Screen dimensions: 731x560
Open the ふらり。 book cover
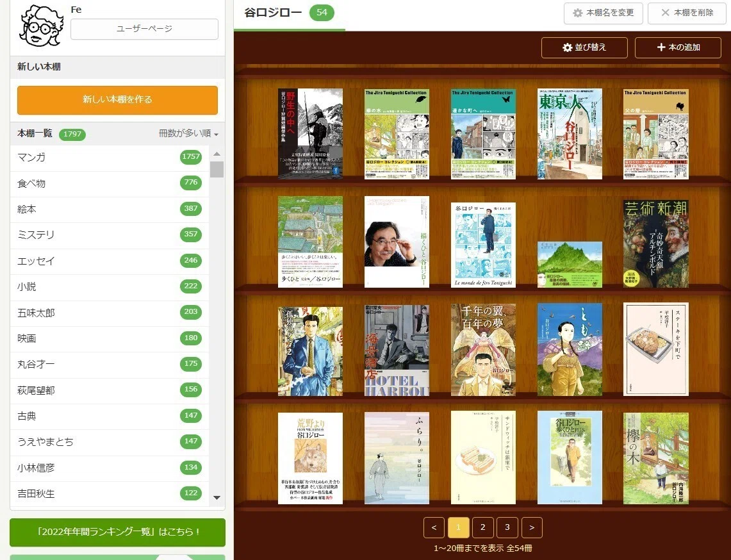(397, 458)
